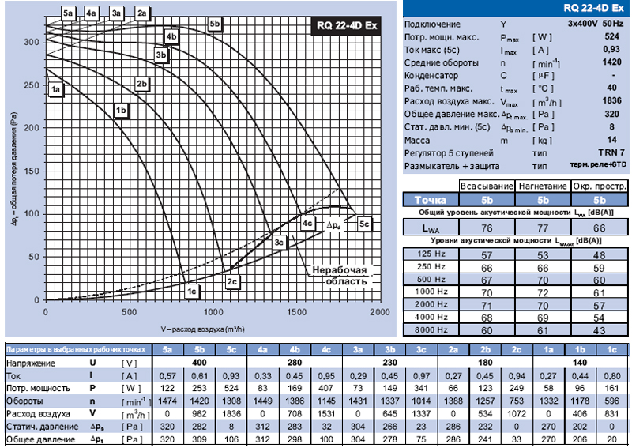The image size is (632, 448).
Task: Click the Нерабочая область label
Action: (x=339, y=276)
